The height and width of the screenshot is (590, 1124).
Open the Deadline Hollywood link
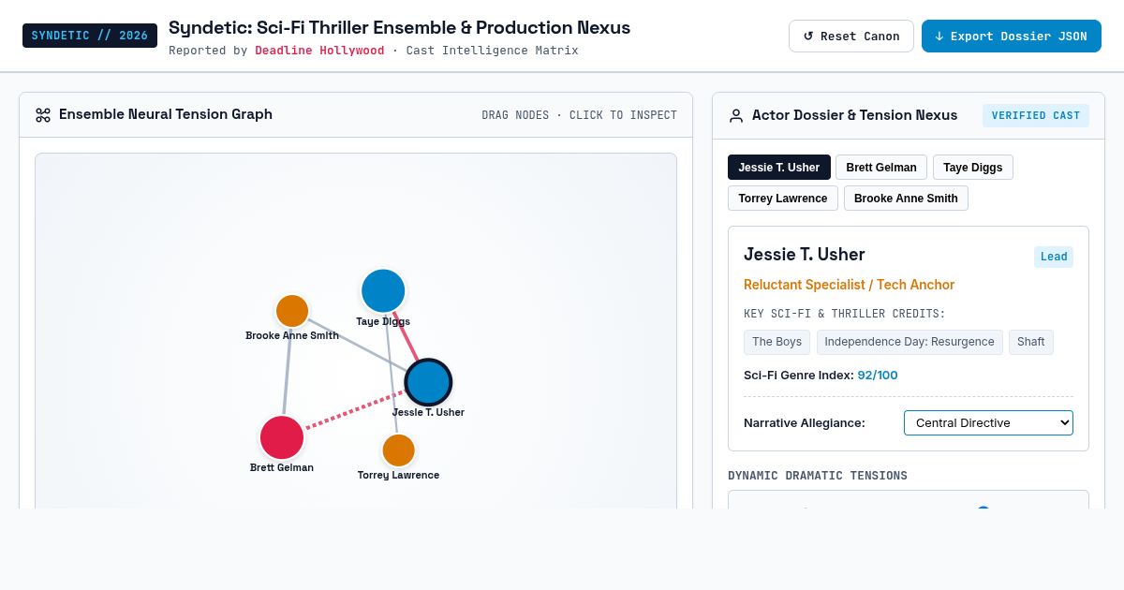tap(319, 51)
